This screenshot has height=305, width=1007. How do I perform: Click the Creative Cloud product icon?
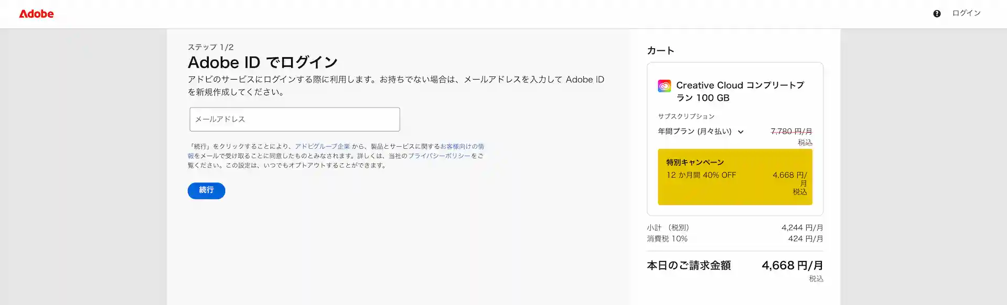[x=664, y=85]
